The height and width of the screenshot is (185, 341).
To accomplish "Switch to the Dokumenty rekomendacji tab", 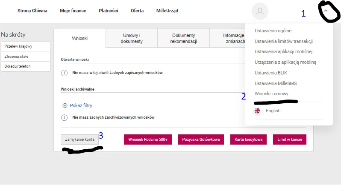I will coord(183,38).
